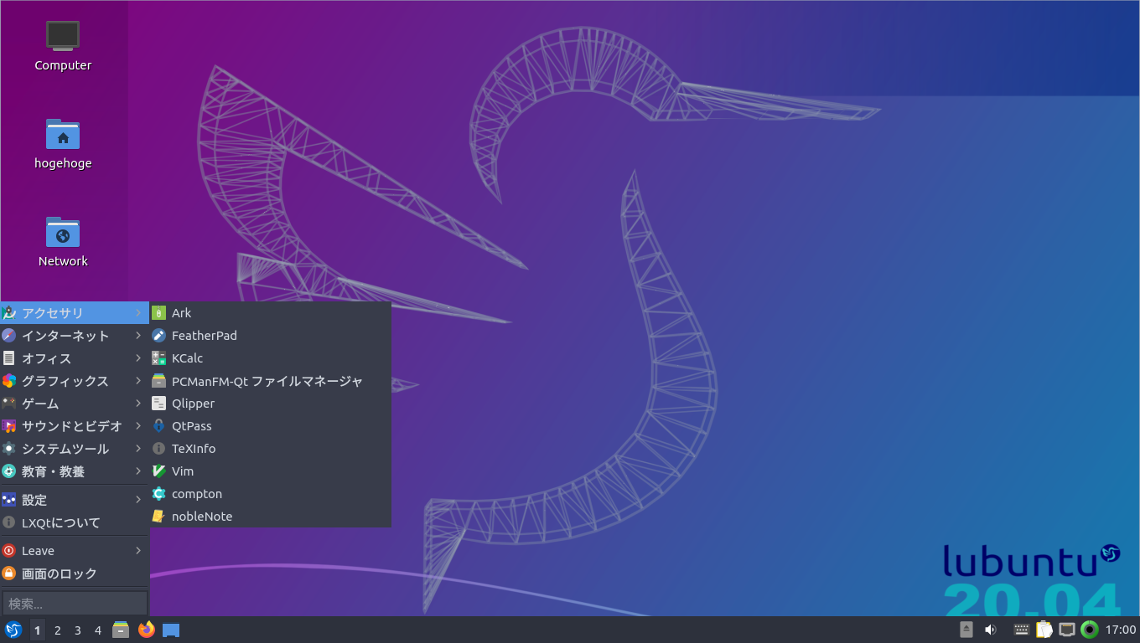
Task: Click the 画面のロック lock icon
Action: 9,574
